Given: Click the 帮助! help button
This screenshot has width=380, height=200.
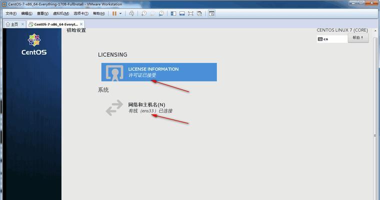Looking at the screenshot, I should coord(358,38).
